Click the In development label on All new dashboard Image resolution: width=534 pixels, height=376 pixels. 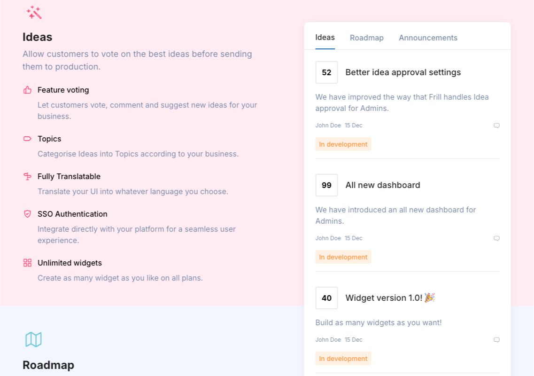(343, 257)
